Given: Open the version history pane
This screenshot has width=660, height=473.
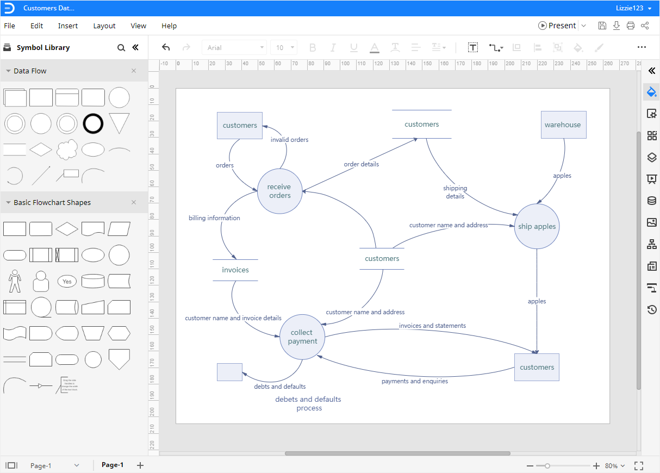Looking at the screenshot, I should tap(651, 309).
